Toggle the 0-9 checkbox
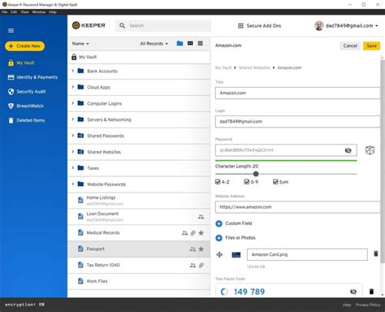 [246, 182]
